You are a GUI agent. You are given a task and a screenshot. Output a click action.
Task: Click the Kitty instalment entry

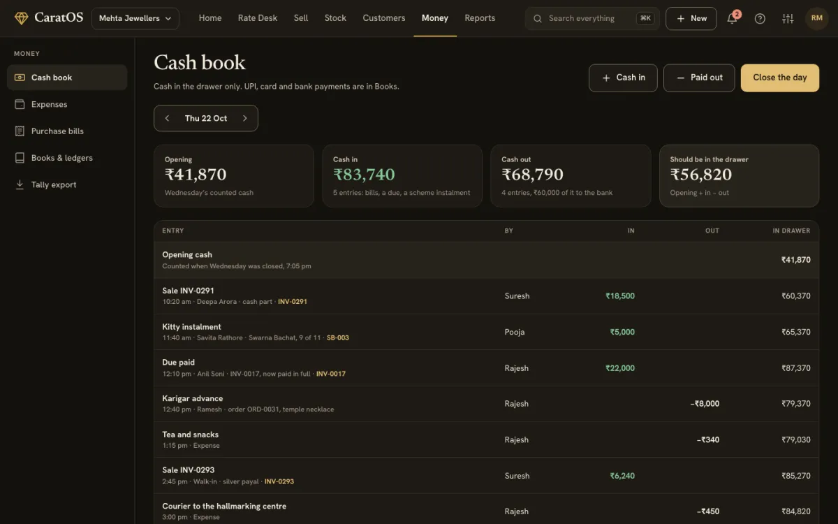pos(487,332)
